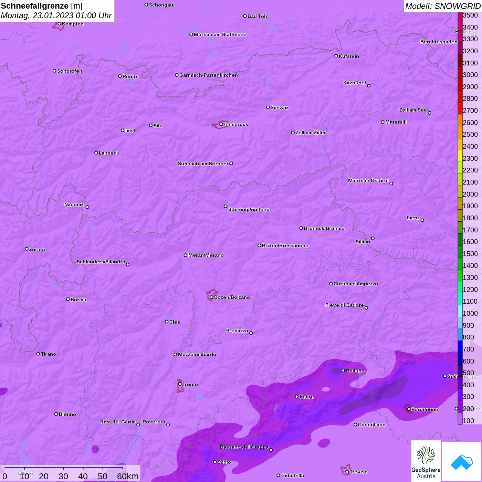This screenshot has height=482, width=482.
Task: Click the 2300 m yellow legend swatch
Action: [x=460, y=156]
